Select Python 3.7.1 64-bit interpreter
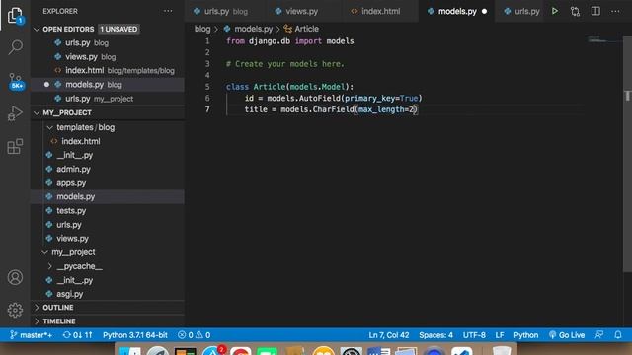632x355 pixels. [135, 335]
